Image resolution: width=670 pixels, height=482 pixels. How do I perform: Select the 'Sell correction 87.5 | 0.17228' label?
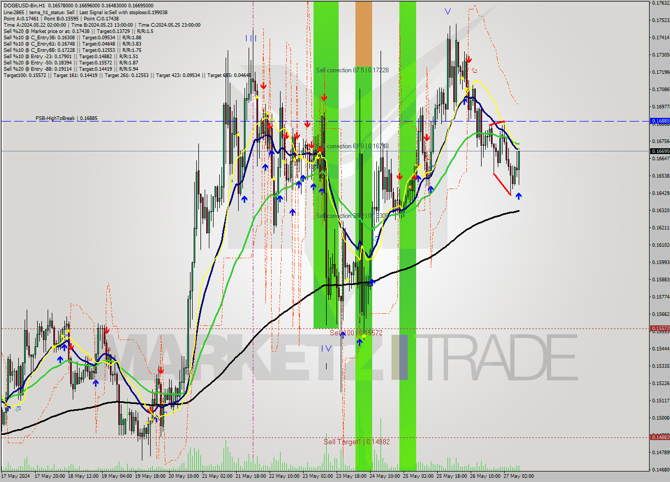point(352,70)
